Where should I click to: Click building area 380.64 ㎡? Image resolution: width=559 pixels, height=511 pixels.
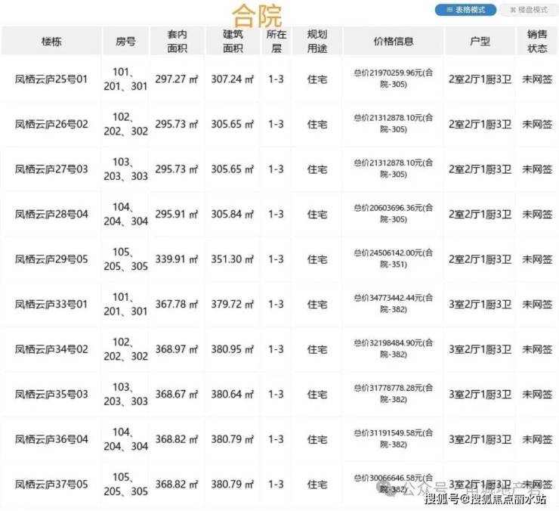coord(233,394)
